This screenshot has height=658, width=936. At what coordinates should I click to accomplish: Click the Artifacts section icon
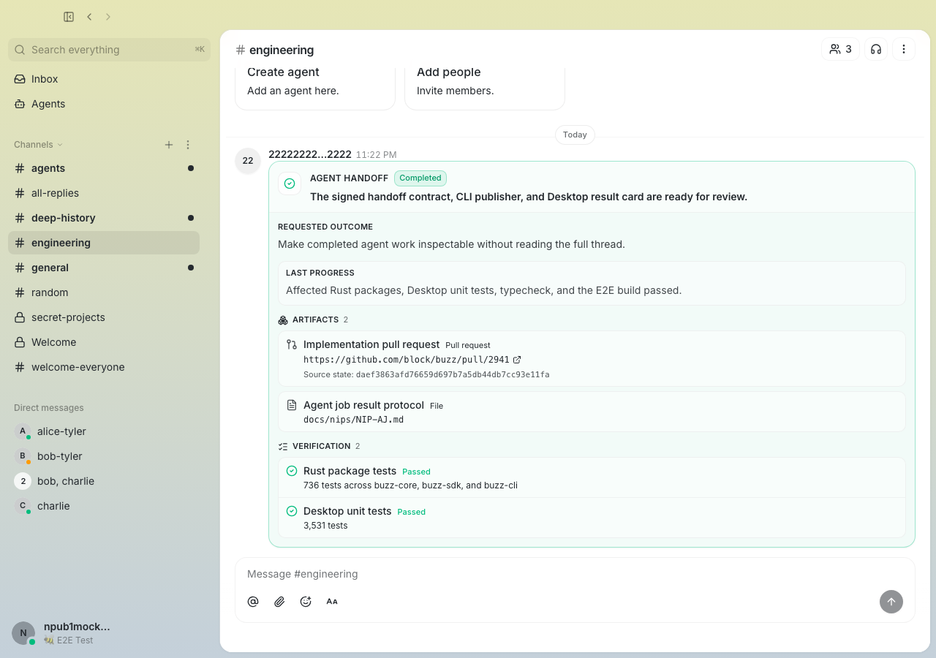pos(283,320)
